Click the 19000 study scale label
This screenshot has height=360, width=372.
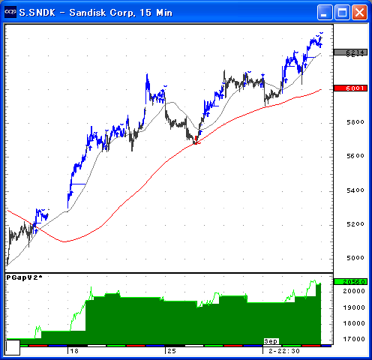point(354,307)
